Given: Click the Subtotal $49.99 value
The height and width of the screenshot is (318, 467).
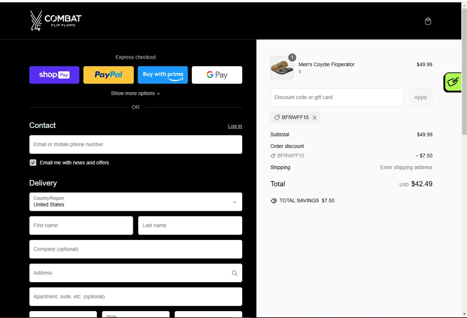Looking at the screenshot, I should (424, 134).
